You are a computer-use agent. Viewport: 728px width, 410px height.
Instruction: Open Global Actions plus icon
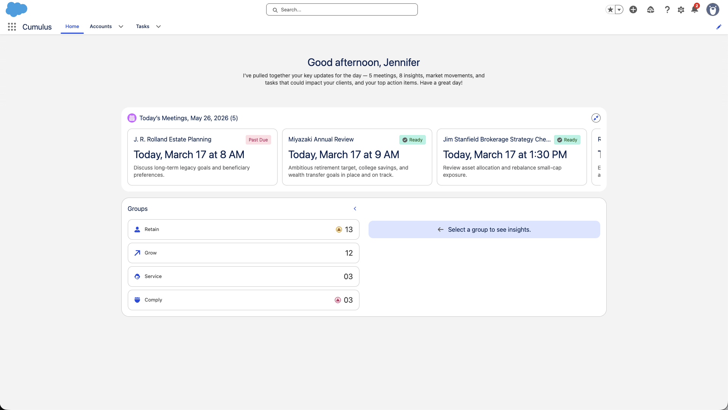(x=633, y=9)
